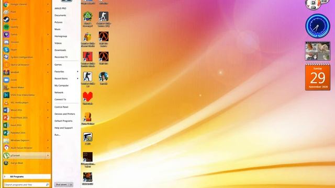Launch Zoom from the Start menu

[27, 80]
